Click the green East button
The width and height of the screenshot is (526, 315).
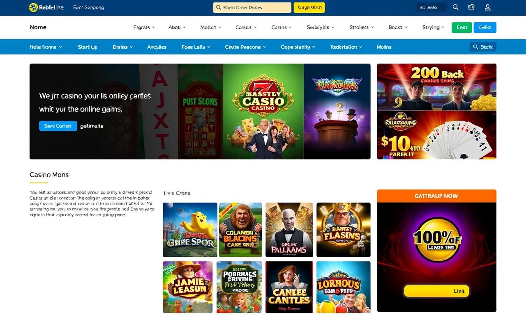(461, 27)
